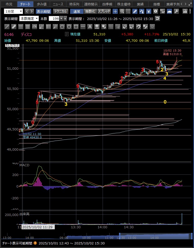Screen dimensions: 194x248
Task: Open the 四季報 tab
Action: (x=107, y=4)
